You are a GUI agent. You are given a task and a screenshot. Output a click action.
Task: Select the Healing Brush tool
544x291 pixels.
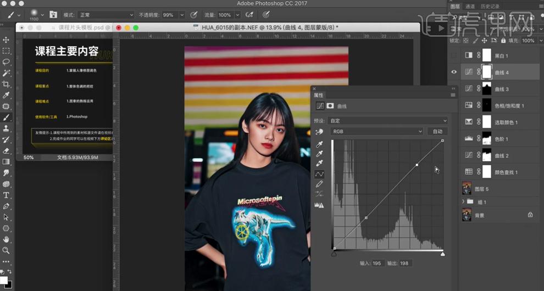(6, 107)
